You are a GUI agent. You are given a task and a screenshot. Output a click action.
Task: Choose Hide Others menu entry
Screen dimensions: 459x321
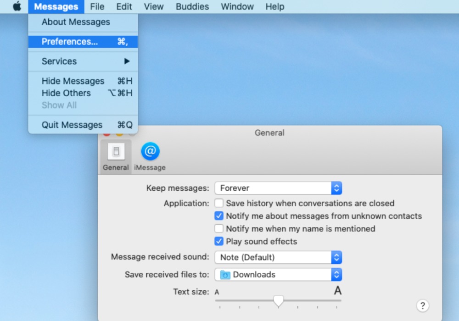[x=83, y=93]
